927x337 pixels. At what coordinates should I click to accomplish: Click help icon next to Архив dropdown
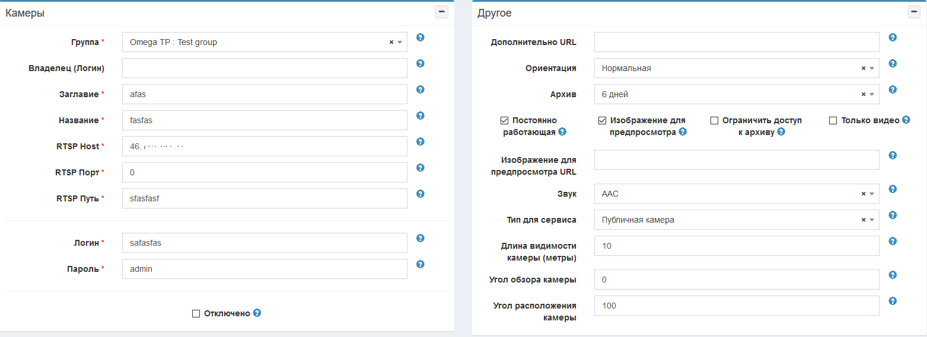click(x=893, y=89)
